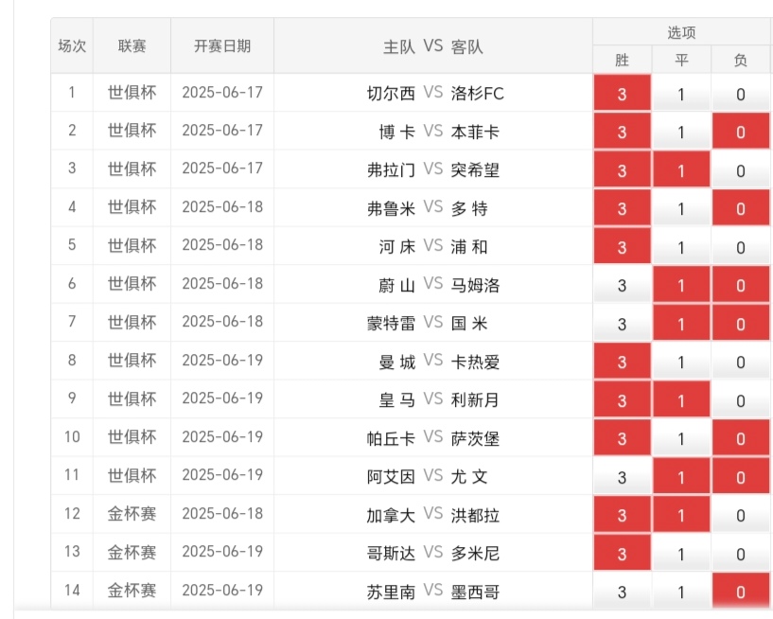Select loss option 0 for 加拿大 VS 洪都拉

point(741,514)
